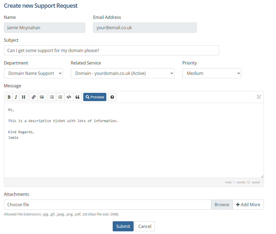Grab the message area resize handle
The image size is (276, 234).
click(262, 176)
